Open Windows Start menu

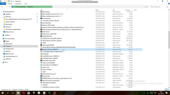tap(2, 93)
